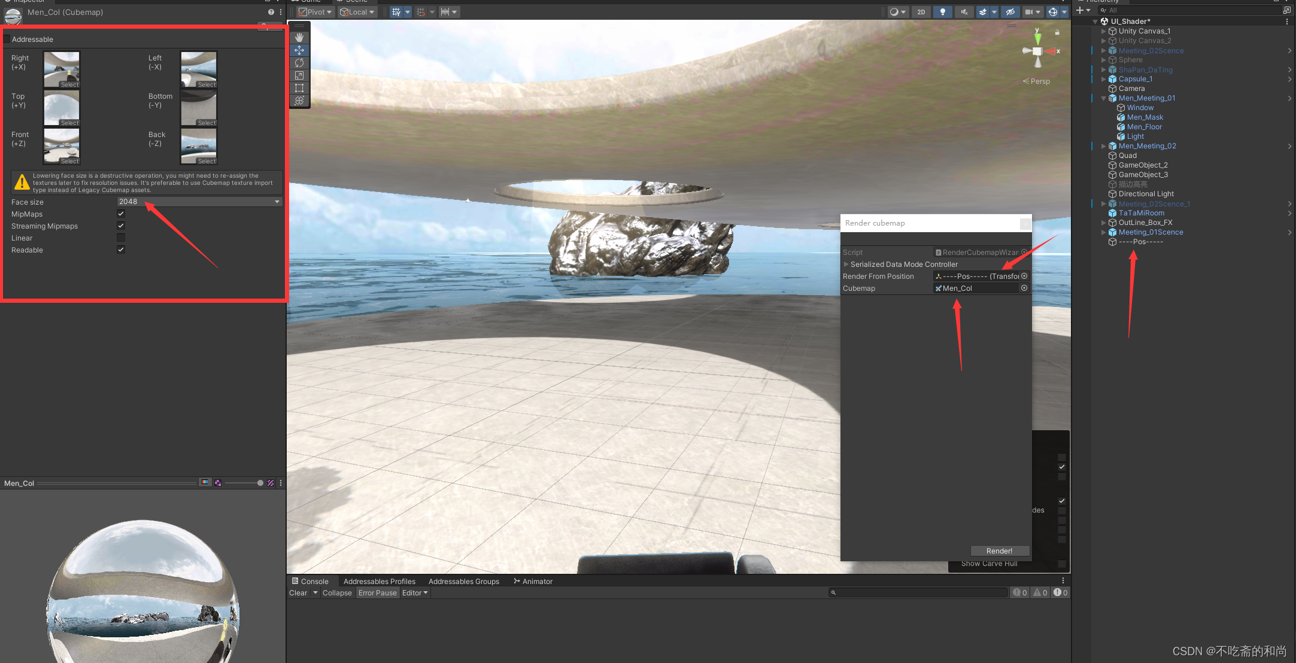
Task: Click Clear in the Console toolbar
Action: tap(298, 592)
